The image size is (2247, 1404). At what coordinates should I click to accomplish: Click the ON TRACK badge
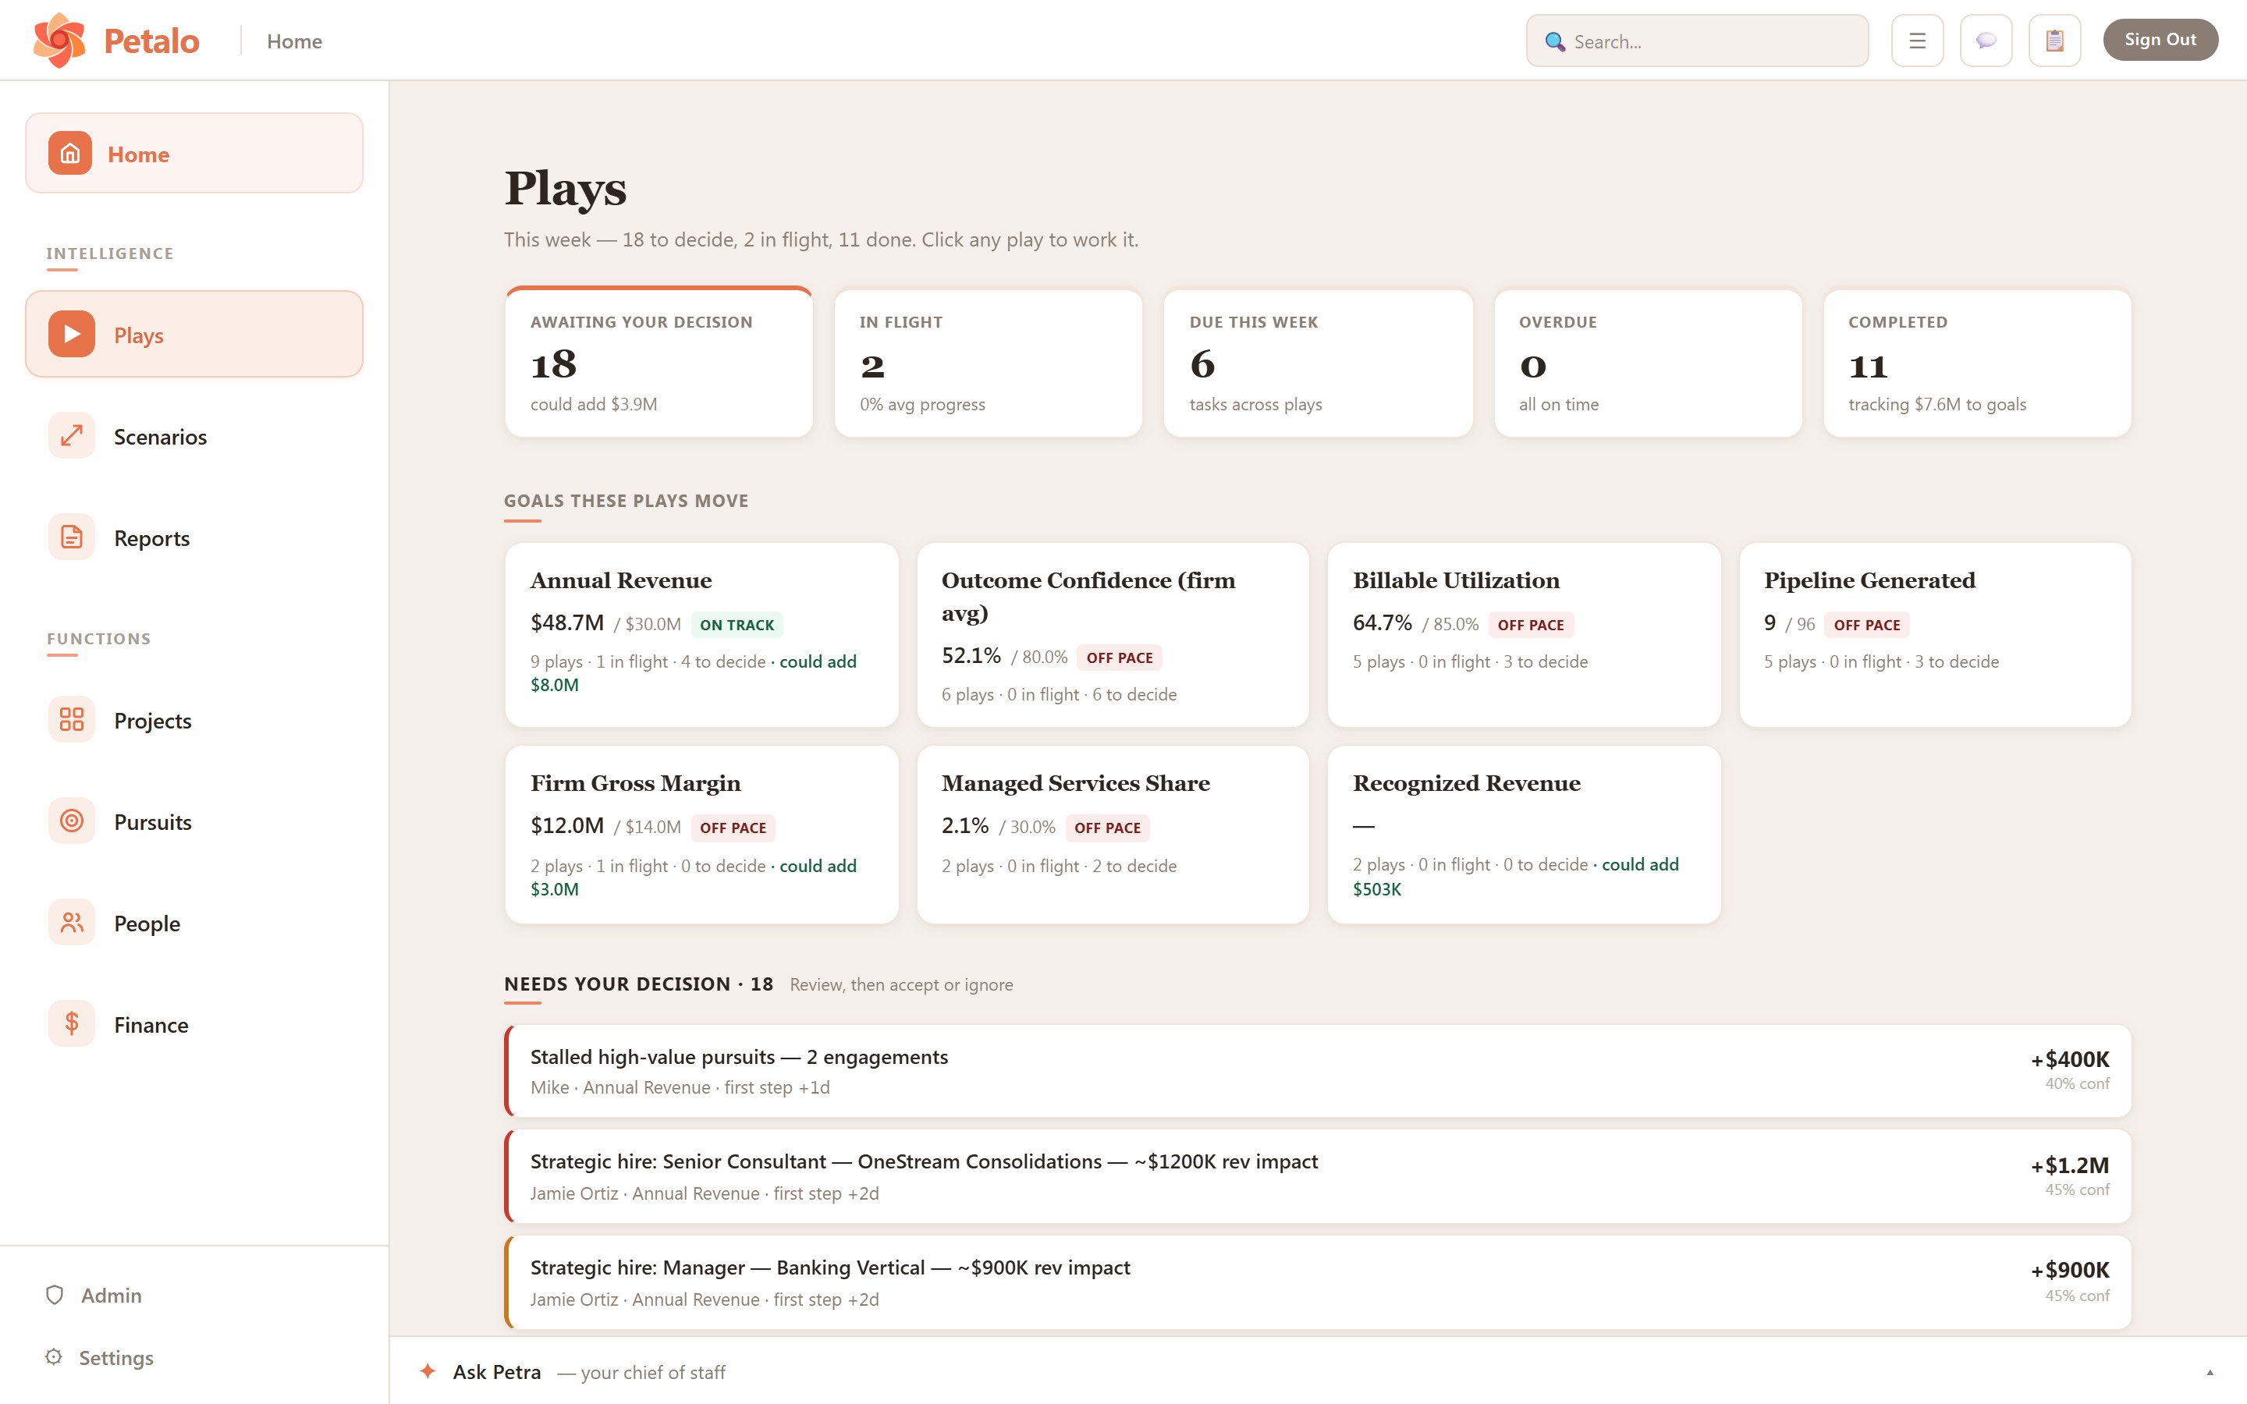(x=737, y=625)
